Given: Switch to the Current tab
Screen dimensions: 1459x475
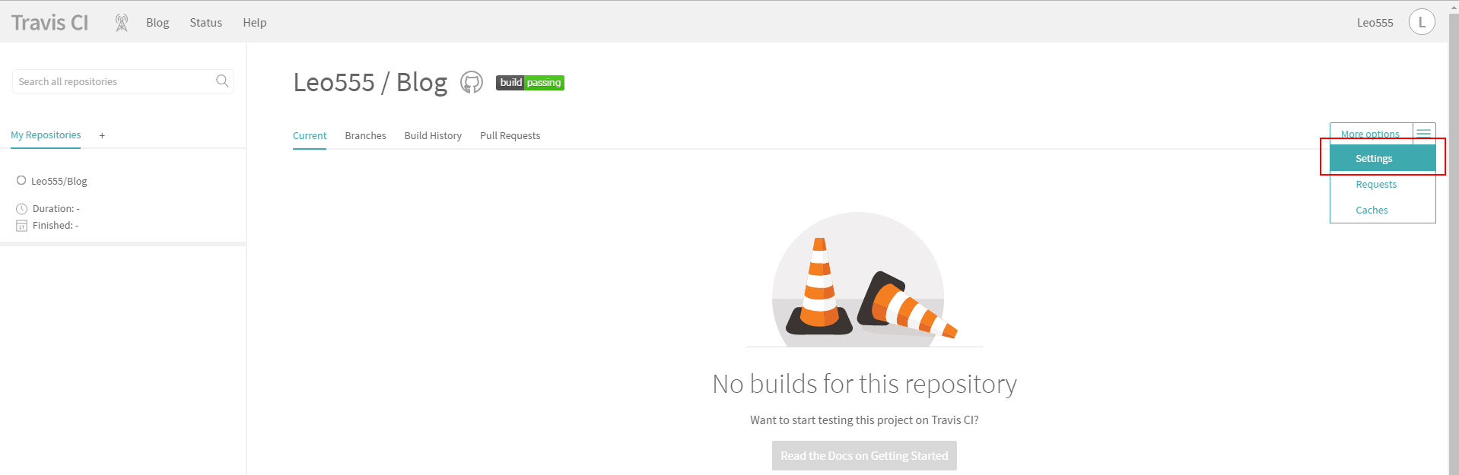Looking at the screenshot, I should 310,136.
